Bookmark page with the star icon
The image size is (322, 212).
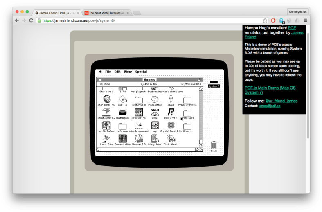[265, 20]
